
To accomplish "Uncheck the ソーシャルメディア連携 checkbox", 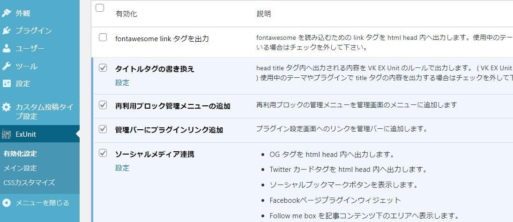I will 103,153.
